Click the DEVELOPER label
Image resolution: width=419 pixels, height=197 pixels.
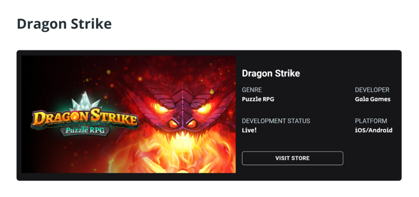(x=372, y=90)
